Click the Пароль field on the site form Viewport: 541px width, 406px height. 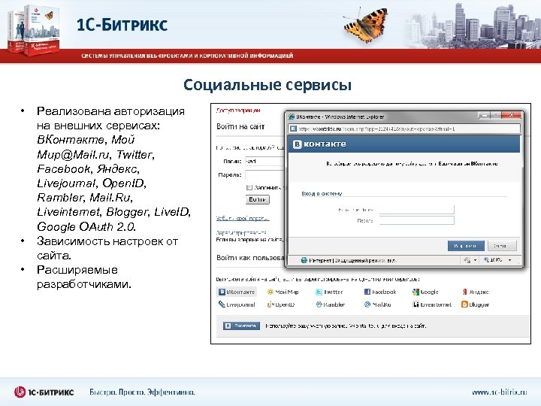[264, 174]
